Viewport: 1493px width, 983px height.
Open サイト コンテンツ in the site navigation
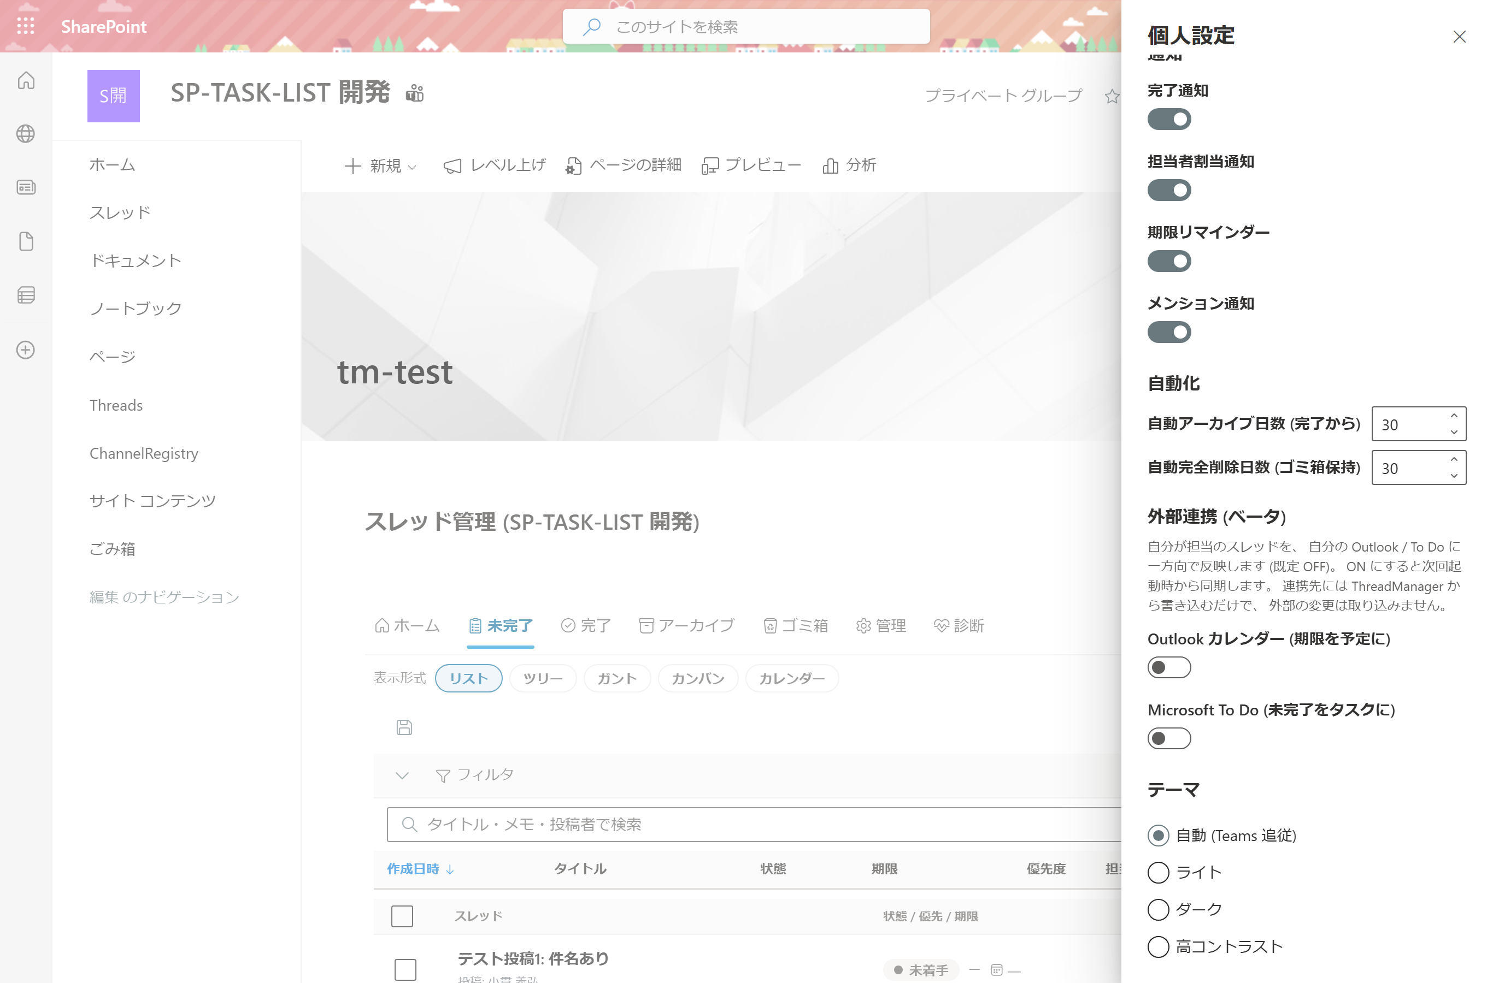[152, 501]
